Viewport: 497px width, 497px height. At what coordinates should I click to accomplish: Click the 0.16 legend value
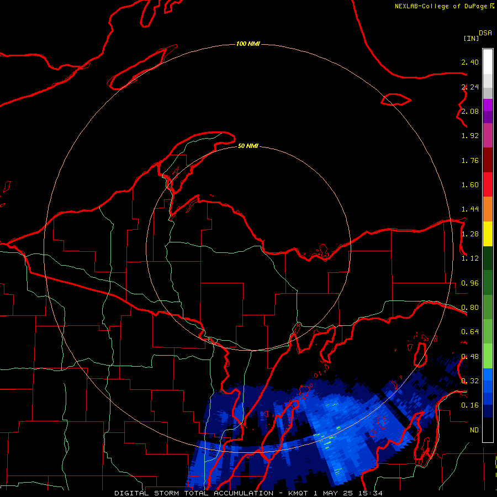click(470, 405)
